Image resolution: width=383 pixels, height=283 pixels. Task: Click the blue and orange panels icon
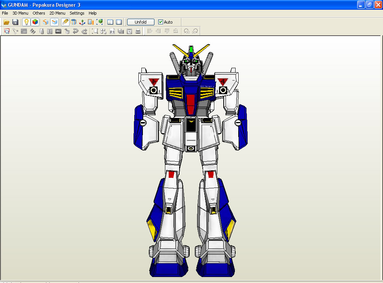tap(91, 22)
